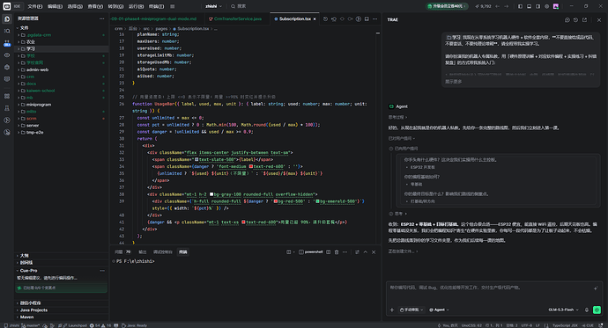Open Explorer panel ellipsis more actions
The image size is (608, 328).
pyautogui.click(x=101, y=18)
